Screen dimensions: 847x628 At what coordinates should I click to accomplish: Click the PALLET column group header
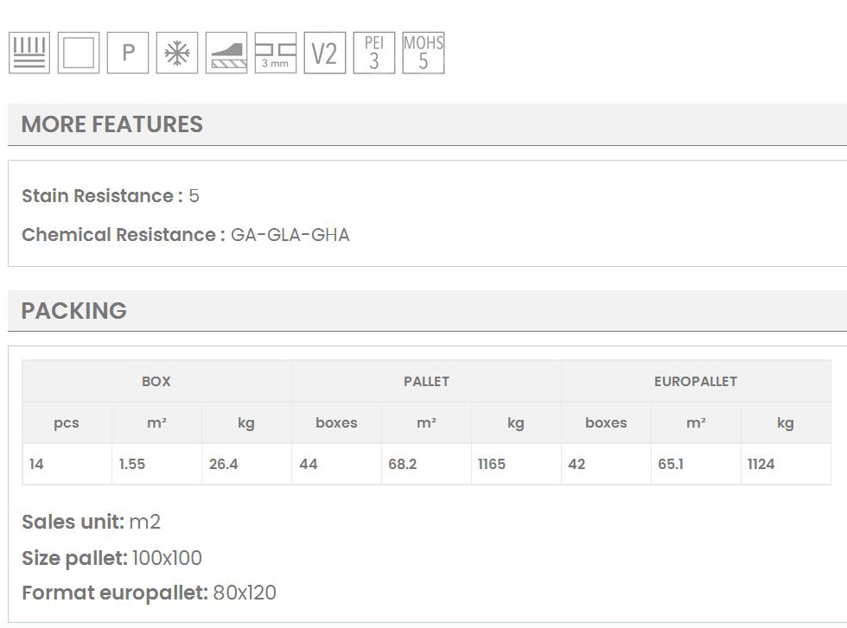(426, 381)
